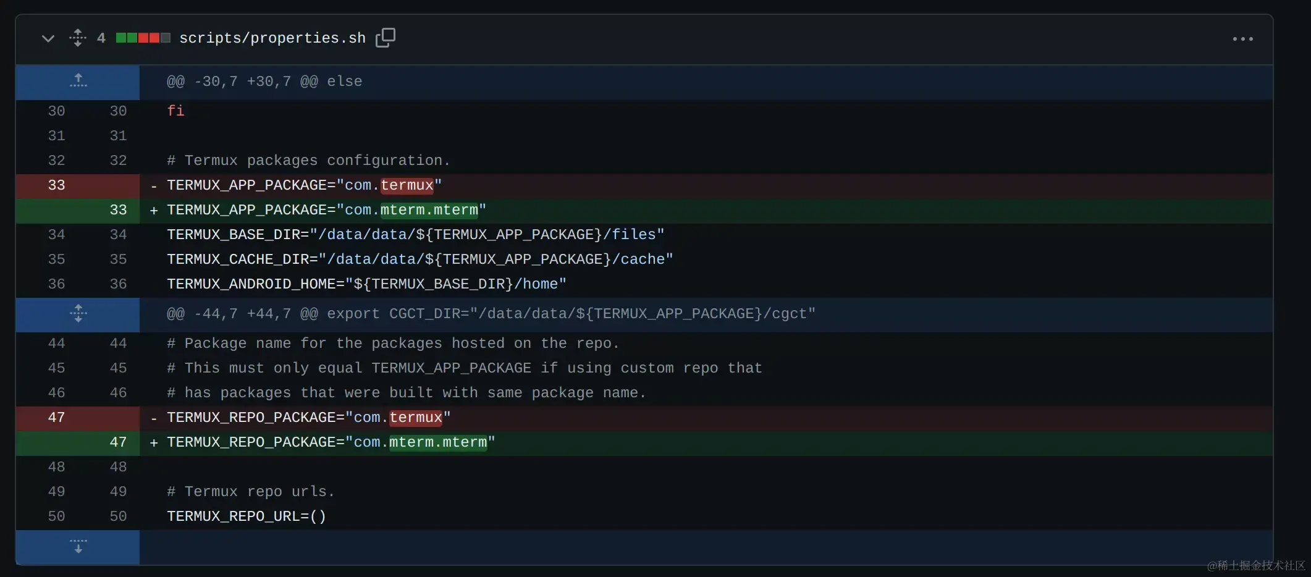The height and width of the screenshot is (577, 1311).
Task: Select line number 44 in the old column
Action: tap(56, 343)
